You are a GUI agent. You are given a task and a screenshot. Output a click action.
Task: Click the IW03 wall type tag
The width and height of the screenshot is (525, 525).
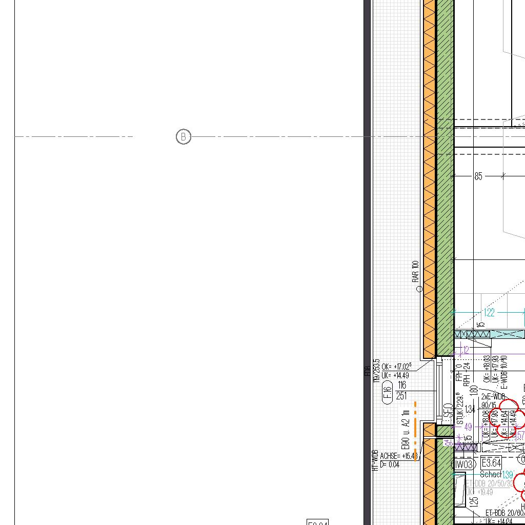[x=463, y=465]
